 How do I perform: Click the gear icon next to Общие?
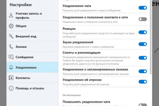point(11,26)
